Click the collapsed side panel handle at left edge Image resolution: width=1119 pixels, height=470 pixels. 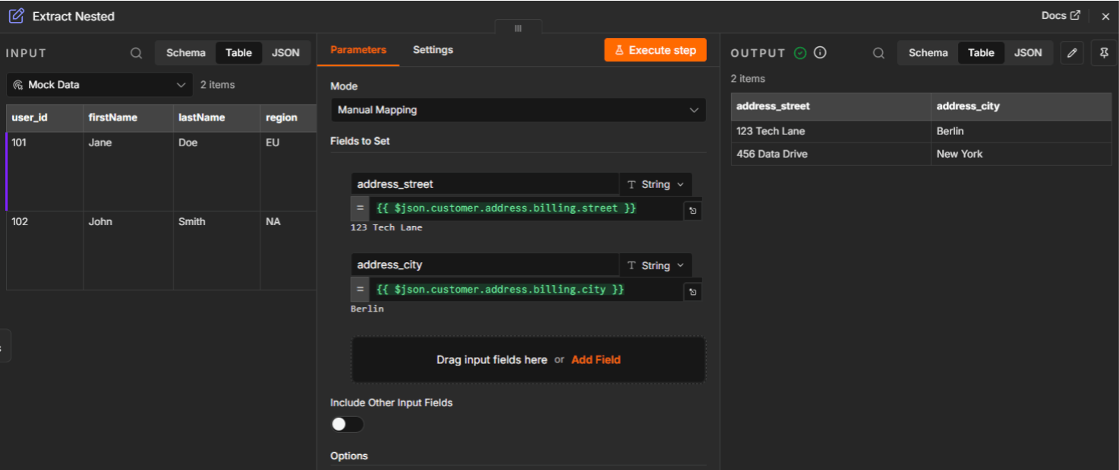(5, 346)
